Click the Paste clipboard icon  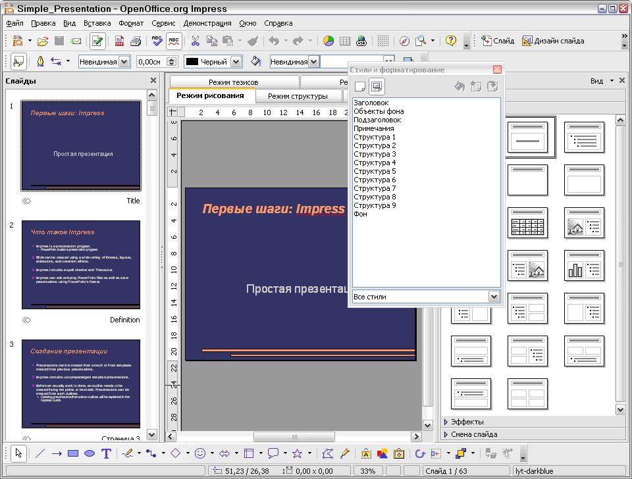tap(228, 41)
